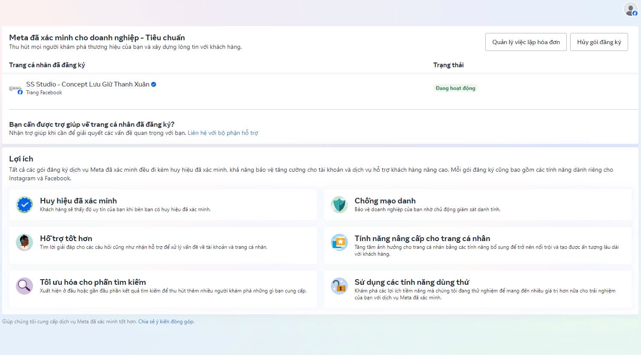Click the Chống mạo danh heading
Screen dimensions: 641x355
click(x=385, y=201)
